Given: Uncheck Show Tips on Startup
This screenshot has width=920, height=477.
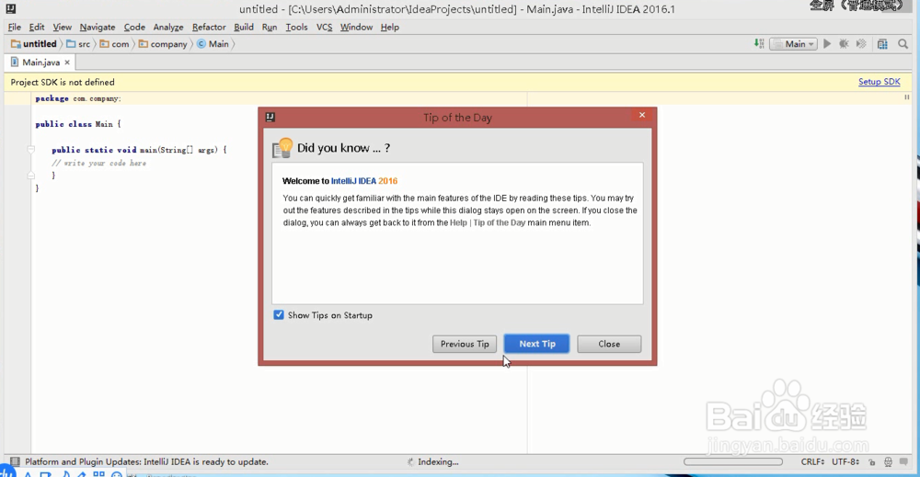Looking at the screenshot, I should pos(279,315).
